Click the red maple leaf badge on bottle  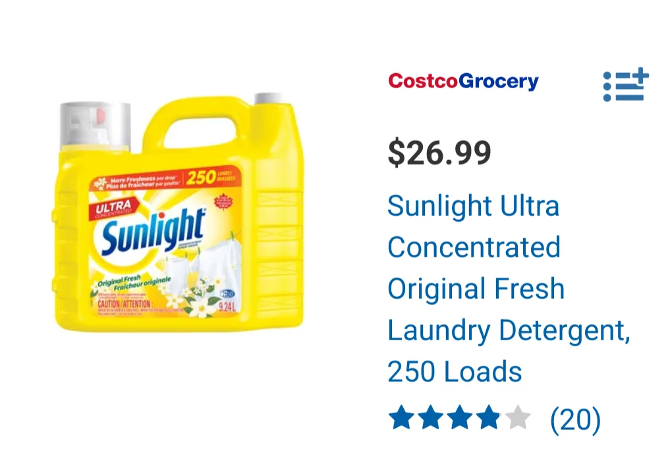click(223, 201)
